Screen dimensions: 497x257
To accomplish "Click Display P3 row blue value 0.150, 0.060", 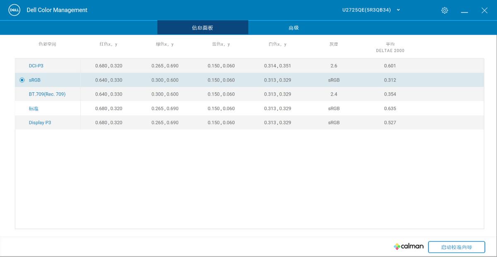I will click(x=221, y=122).
